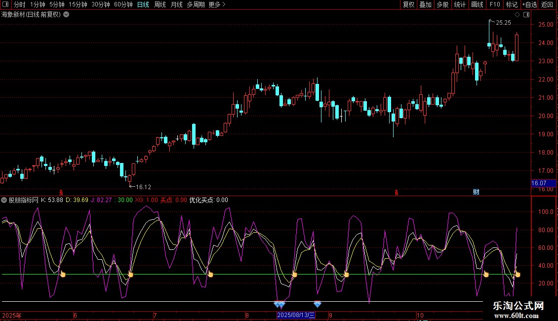
Task: Expand 更多 period options
Action: [x=217, y=4]
